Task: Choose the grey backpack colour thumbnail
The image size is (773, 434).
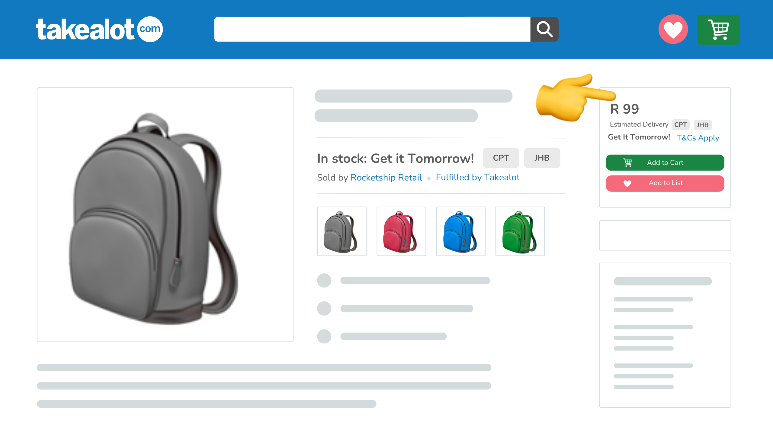Action: (x=342, y=231)
